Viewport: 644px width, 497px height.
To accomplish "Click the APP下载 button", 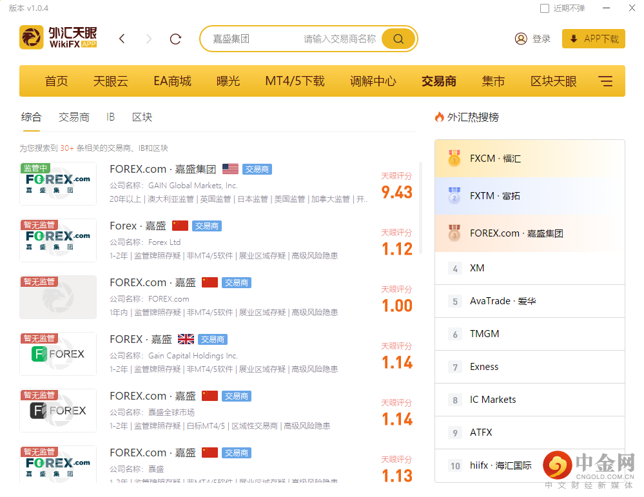I will coord(592,38).
